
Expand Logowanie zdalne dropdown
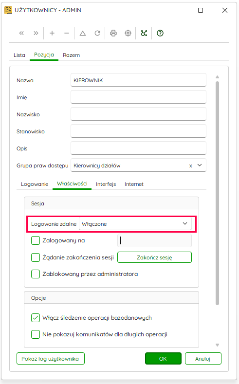(x=185, y=223)
